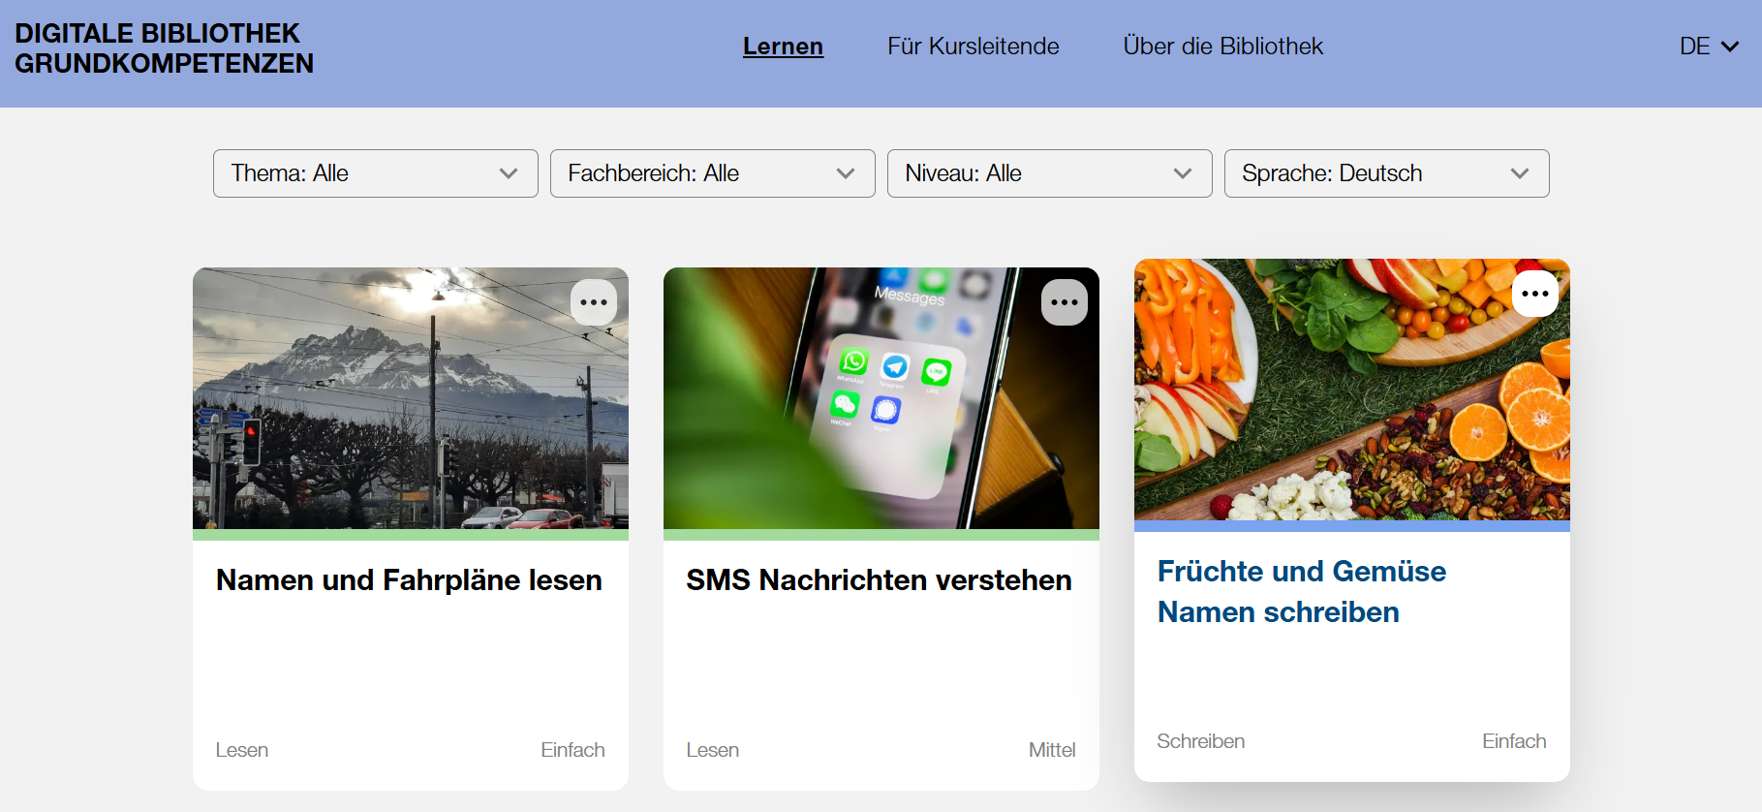Image resolution: width=1762 pixels, height=812 pixels.
Task: Open the SMS Nachrichten verstehen title
Action: 879,580
